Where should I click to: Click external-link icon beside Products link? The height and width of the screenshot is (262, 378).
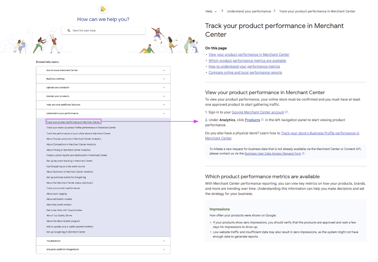tap(262, 120)
